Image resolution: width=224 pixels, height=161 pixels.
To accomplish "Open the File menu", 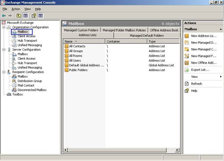I will 5,9.
